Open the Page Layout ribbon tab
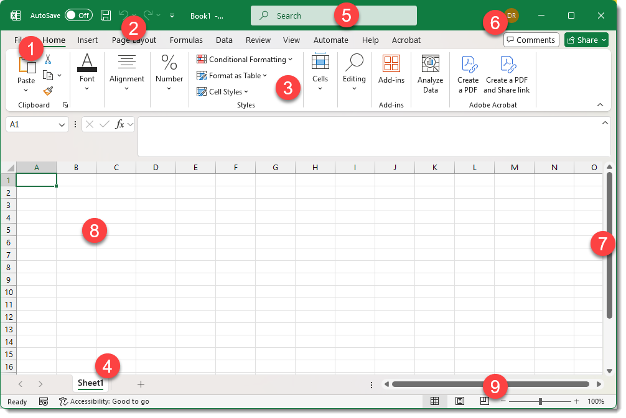Screen dimensions: 626x418 [133, 40]
